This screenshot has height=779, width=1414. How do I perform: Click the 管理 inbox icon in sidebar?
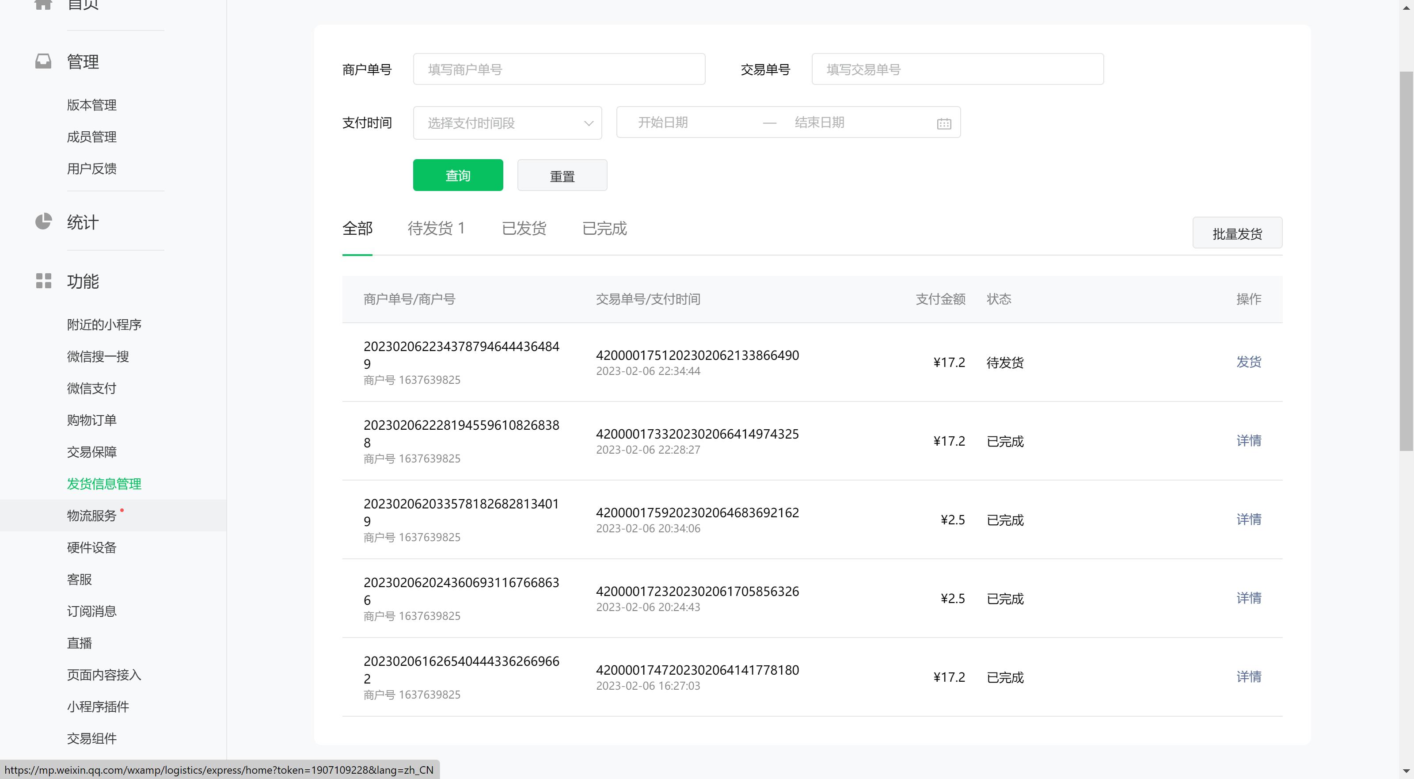[43, 61]
